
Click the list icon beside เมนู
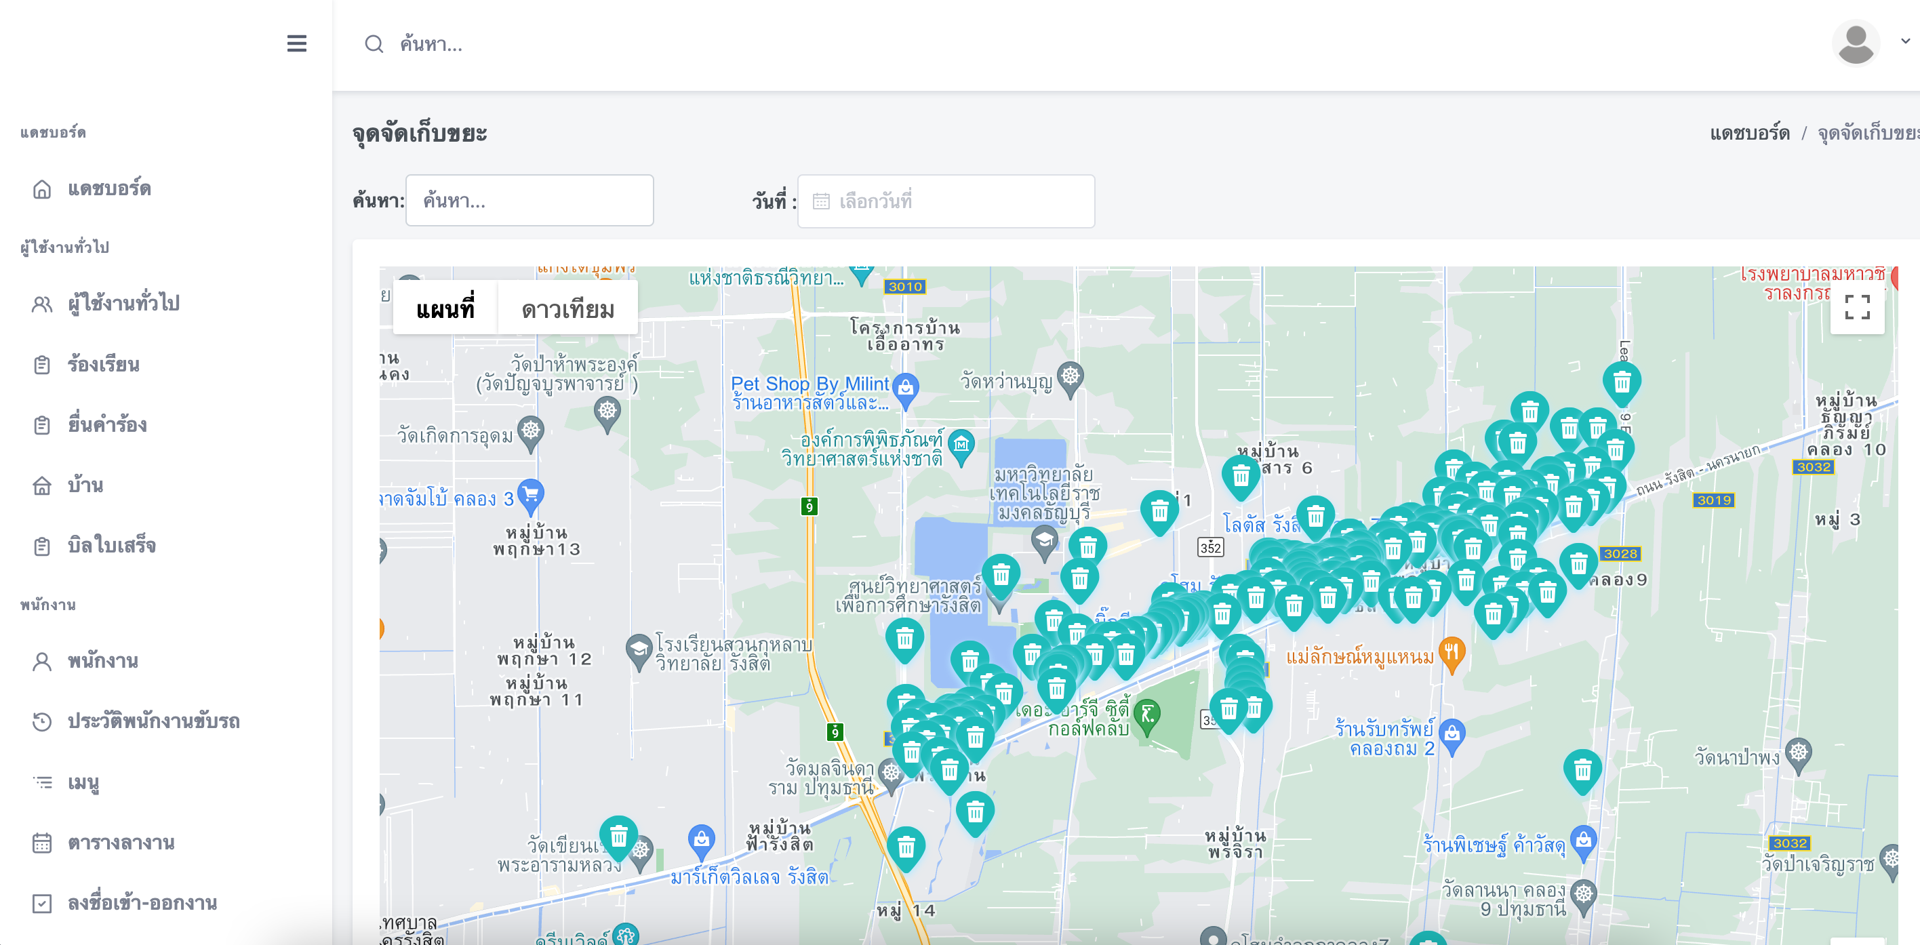click(42, 782)
